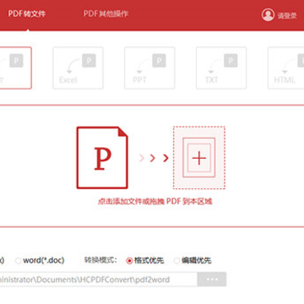The width and height of the screenshot is (304, 304).
Task: Select the PDF to TXT conversion tile
Action: coord(221,68)
